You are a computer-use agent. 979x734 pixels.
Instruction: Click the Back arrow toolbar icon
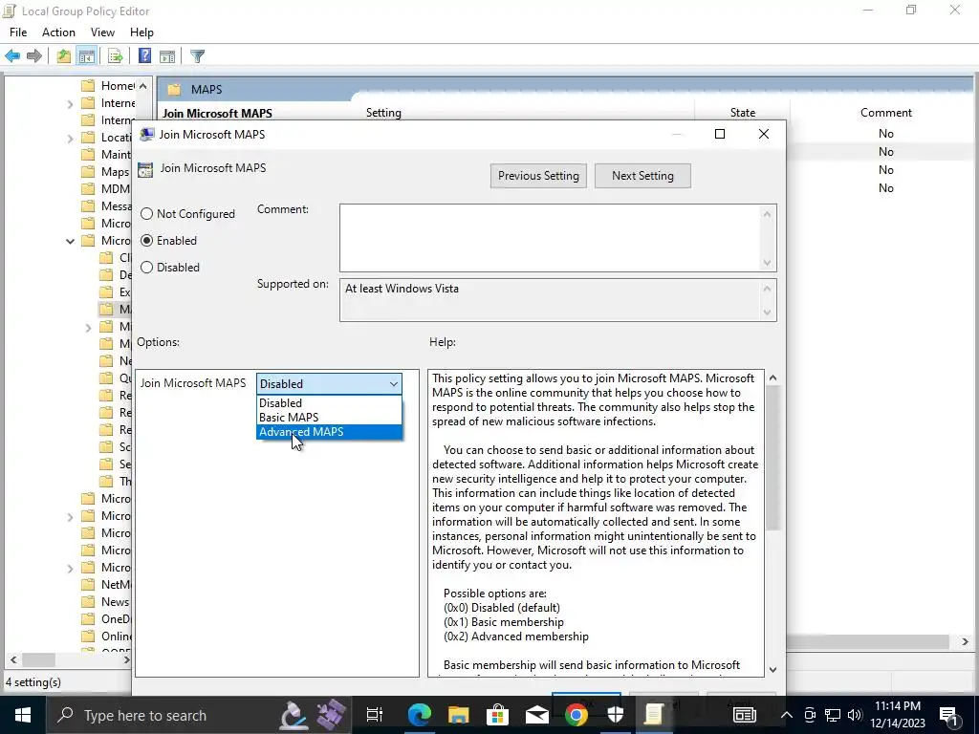click(x=12, y=56)
